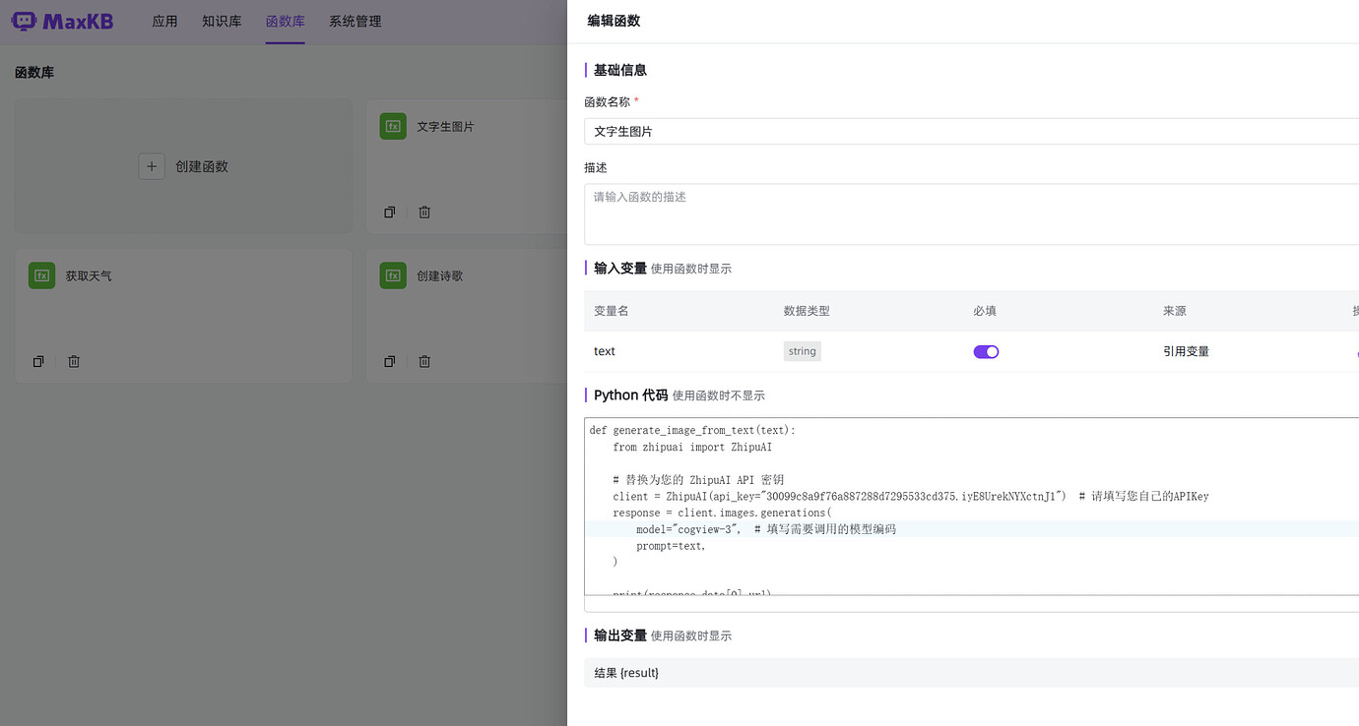Click the 变量名 column header
The image size is (1359, 726).
pos(612,311)
